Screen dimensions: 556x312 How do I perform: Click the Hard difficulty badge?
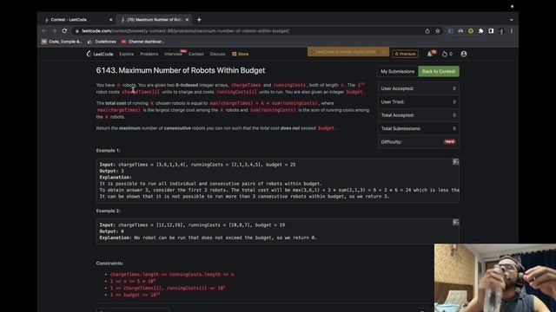coord(450,142)
